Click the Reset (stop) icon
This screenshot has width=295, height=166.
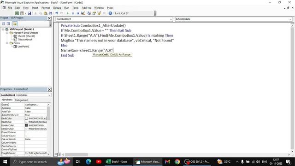78,13
